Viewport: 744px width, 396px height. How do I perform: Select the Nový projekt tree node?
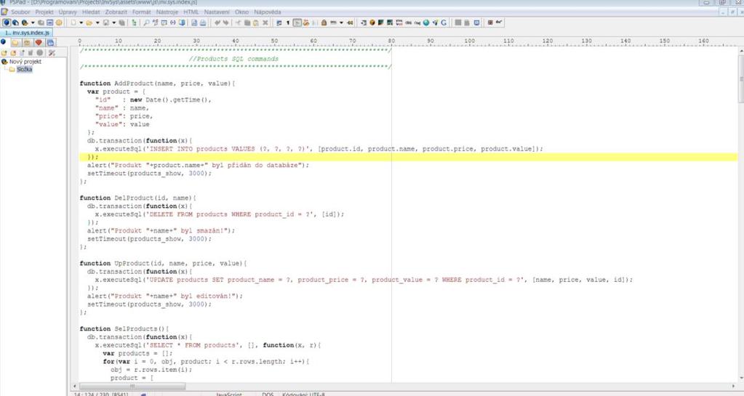[25, 62]
